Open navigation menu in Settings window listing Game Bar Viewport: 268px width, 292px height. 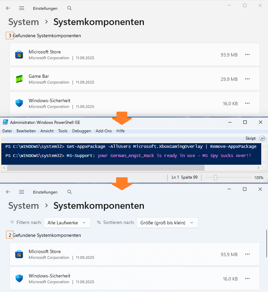click(22, 8)
